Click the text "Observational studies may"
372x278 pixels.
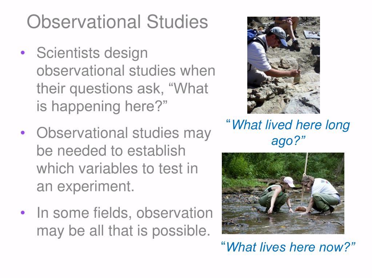(x=124, y=133)
